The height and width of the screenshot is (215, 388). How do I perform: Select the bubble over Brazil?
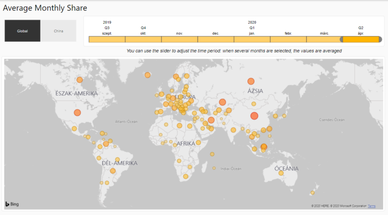(113, 171)
